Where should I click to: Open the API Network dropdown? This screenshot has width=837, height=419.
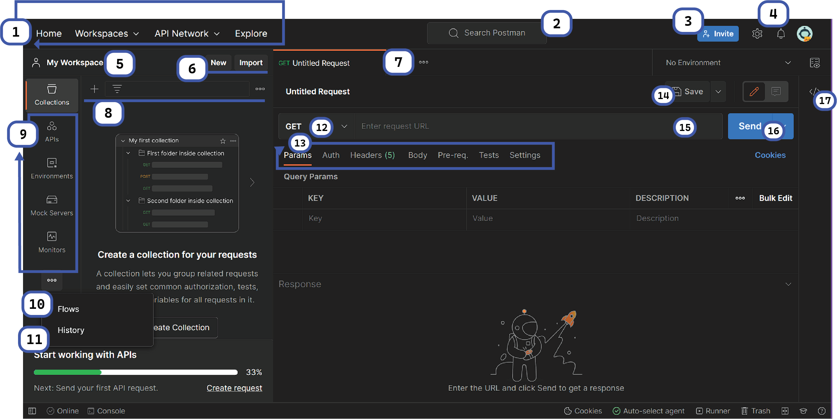point(187,34)
